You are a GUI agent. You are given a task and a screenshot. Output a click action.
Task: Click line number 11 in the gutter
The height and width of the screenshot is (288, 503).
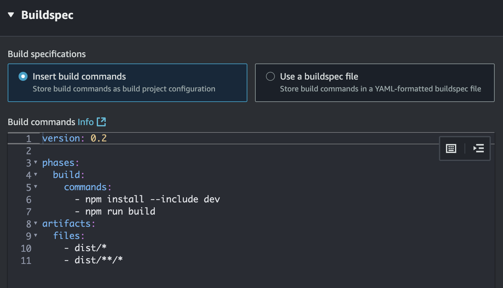pyautogui.click(x=26, y=260)
